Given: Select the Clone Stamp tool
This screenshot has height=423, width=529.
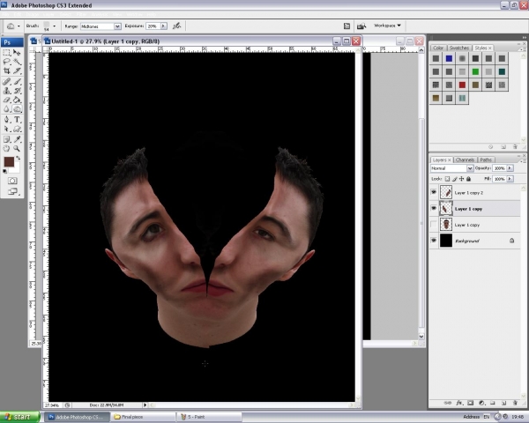Looking at the screenshot, I should click(7, 91).
